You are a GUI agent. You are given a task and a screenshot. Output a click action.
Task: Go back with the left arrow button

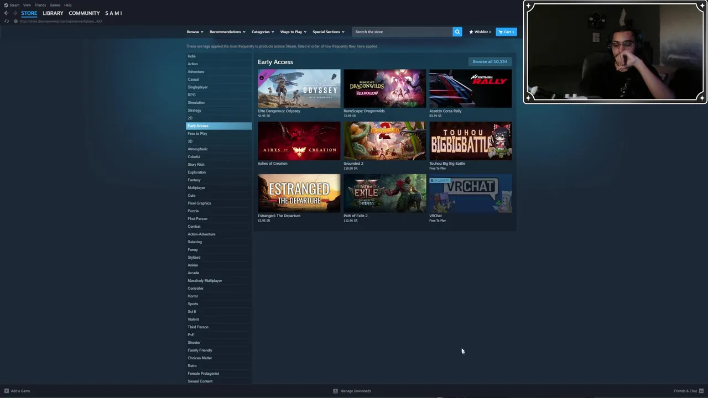point(6,13)
